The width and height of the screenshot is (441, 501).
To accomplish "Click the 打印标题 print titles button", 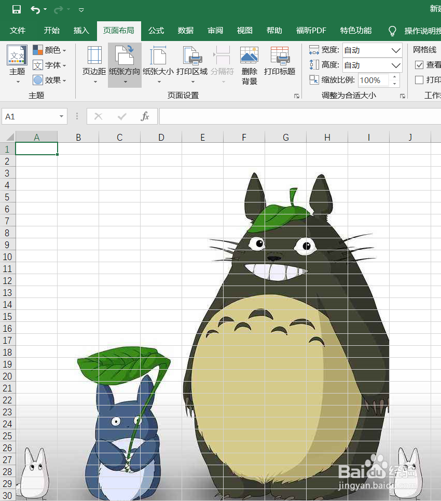I will click(280, 61).
